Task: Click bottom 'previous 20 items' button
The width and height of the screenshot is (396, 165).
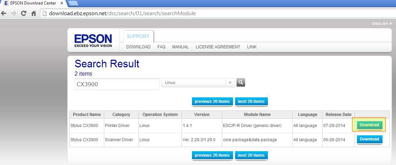Action: point(212,155)
